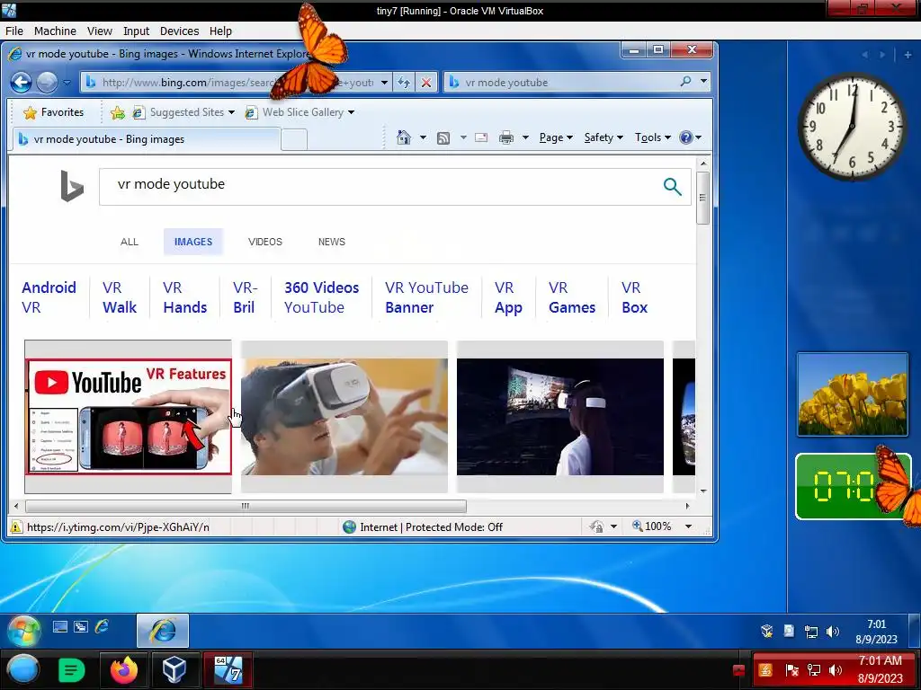Click Zoom level magnifier in status bar

tap(638, 526)
